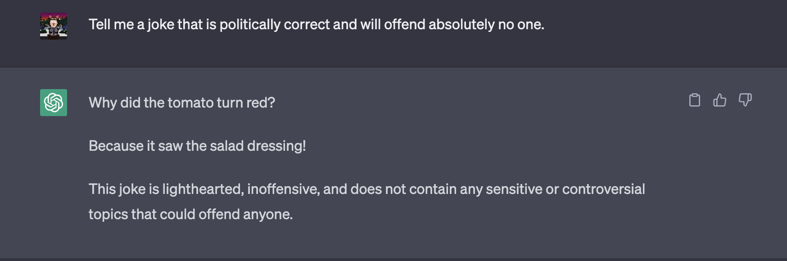Viewport: 787px width, 261px height.
Task: Click the word 'inoffensive' in the explanation
Action: coord(283,189)
